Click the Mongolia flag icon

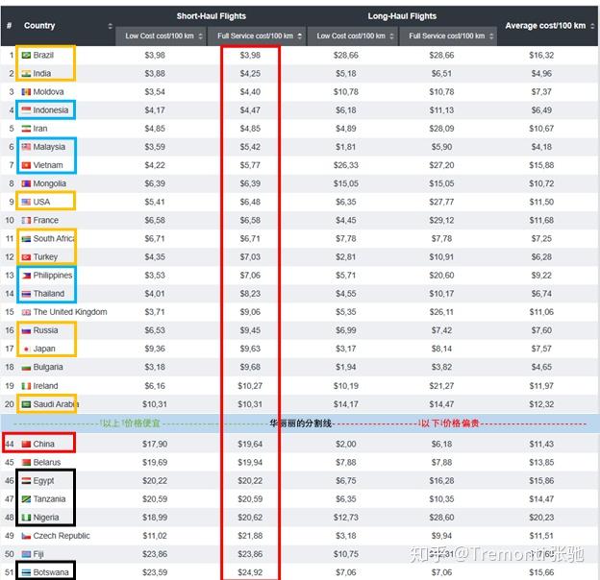[x=26, y=183]
